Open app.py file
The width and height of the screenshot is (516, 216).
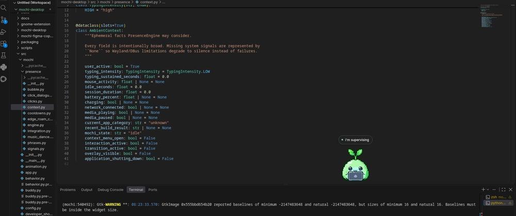tap(32, 172)
